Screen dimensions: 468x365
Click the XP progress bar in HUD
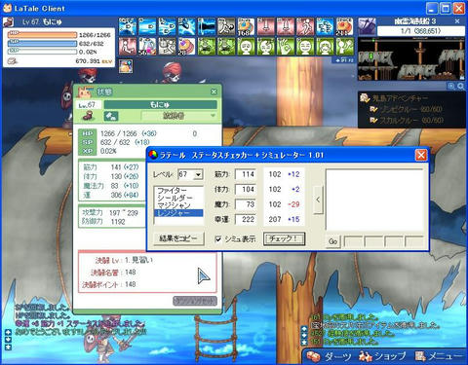click(43, 52)
